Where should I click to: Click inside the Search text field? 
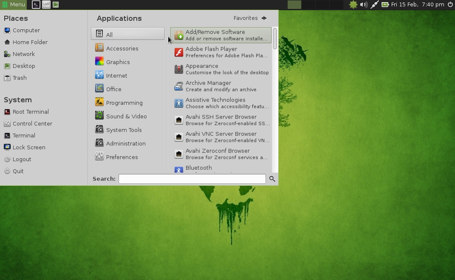click(x=191, y=179)
